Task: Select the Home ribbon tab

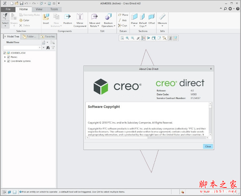Action: [24, 9]
